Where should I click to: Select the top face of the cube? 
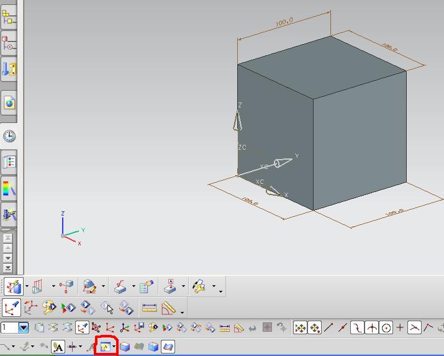(322, 67)
